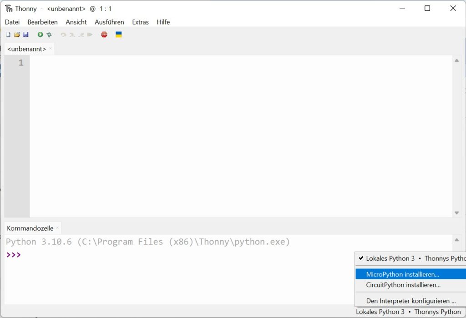Choose MicroPython installieren... from popup menu
Viewport: 466px width, 318px height.
411,274
